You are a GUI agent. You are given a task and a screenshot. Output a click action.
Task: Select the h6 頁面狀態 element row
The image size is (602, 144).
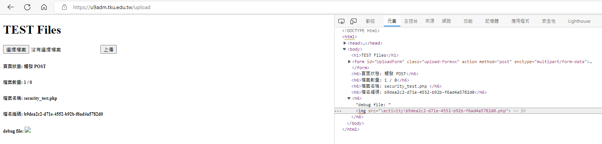tap(385, 74)
